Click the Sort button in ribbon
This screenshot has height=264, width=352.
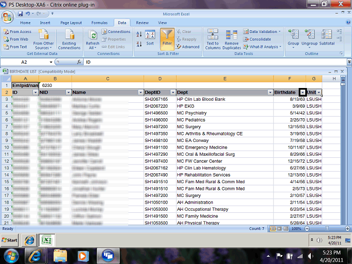150,38
